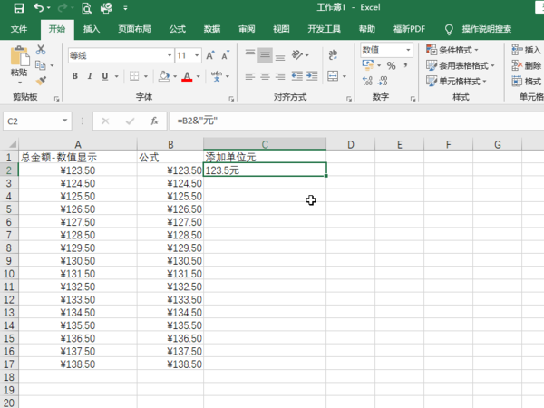Viewport: 544px width, 408px height.
Task: Click the Format Painter brush icon
Action: pos(40,79)
